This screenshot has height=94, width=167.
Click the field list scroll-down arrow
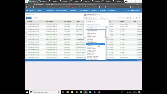click(x=105, y=59)
